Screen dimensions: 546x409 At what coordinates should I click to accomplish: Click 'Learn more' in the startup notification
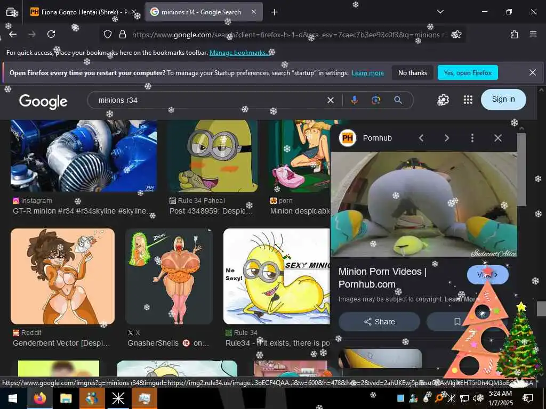click(x=368, y=73)
